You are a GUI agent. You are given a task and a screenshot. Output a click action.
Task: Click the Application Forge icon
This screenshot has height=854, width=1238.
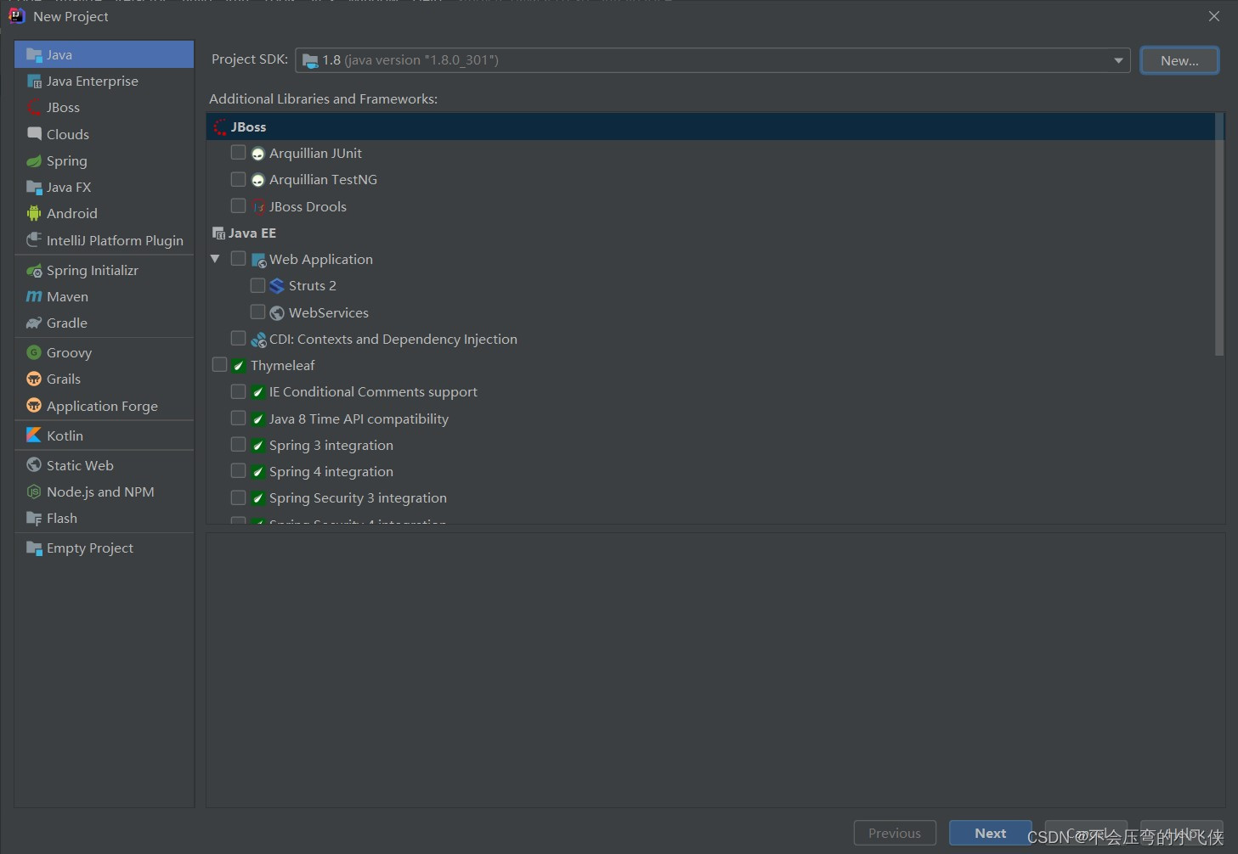(34, 406)
